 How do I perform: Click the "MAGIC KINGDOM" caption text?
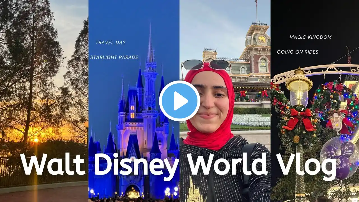coord(310,37)
